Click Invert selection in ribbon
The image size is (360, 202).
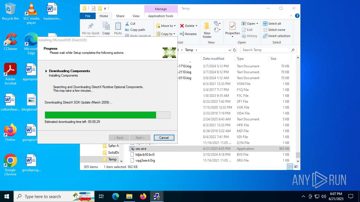coord(276,36)
